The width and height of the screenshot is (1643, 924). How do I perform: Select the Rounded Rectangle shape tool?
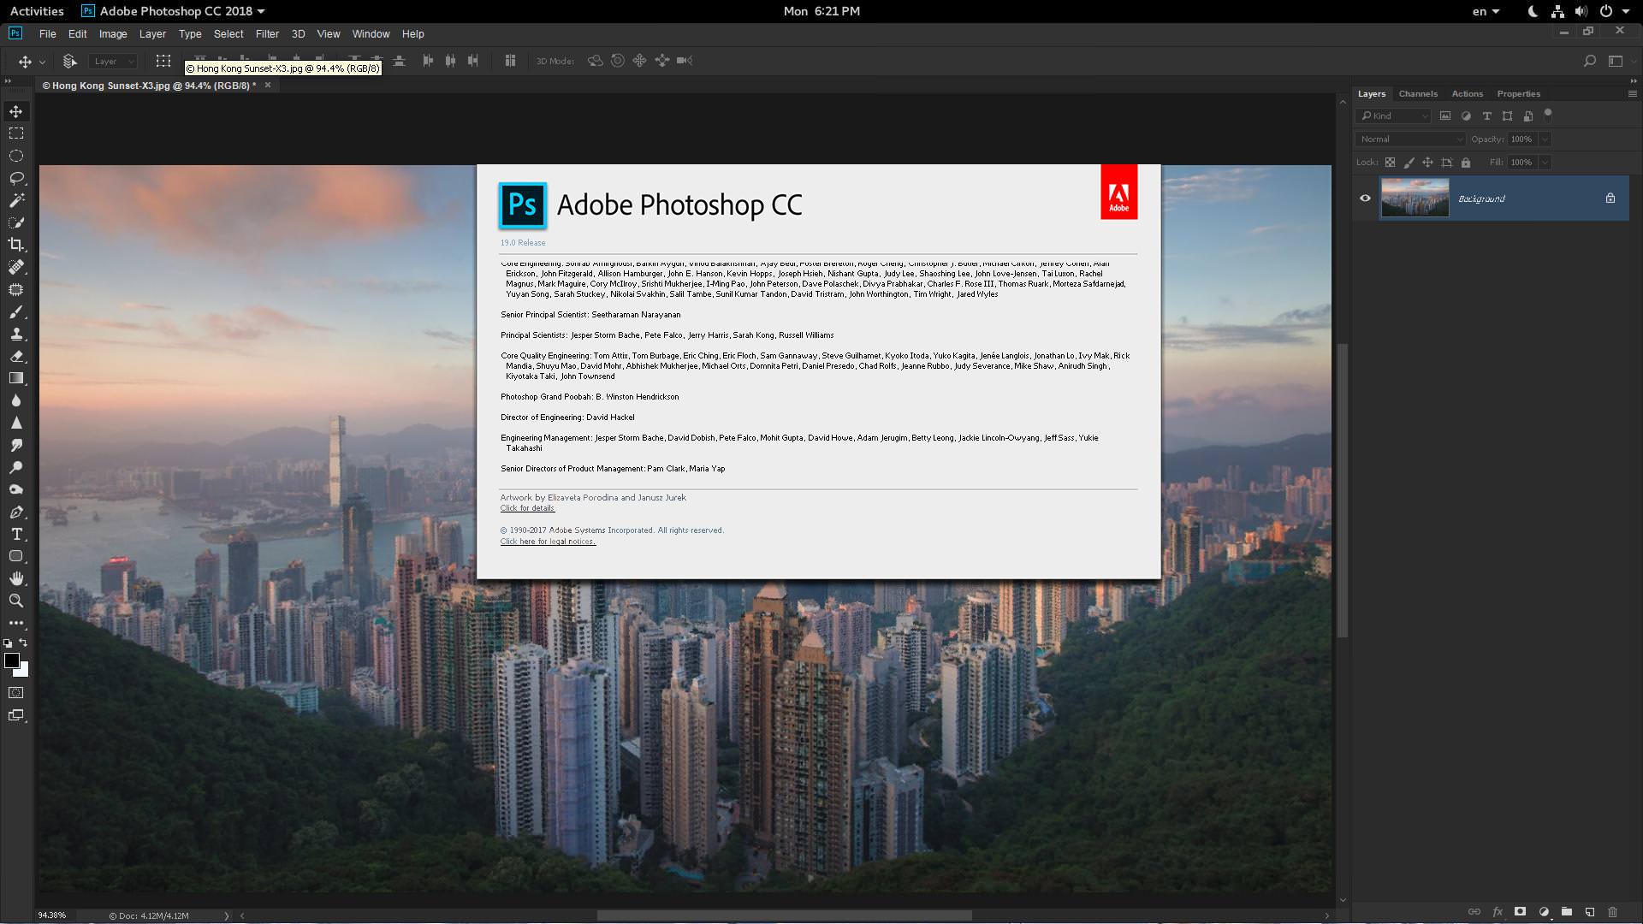click(16, 556)
